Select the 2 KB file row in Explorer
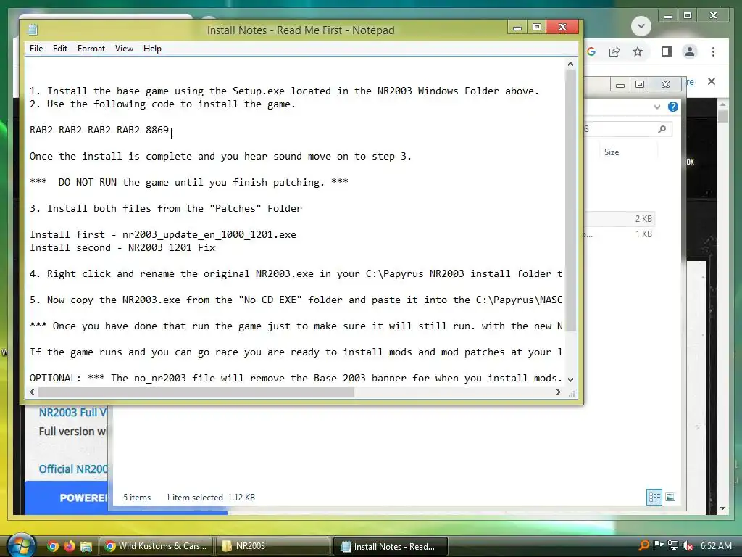 click(x=620, y=219)
